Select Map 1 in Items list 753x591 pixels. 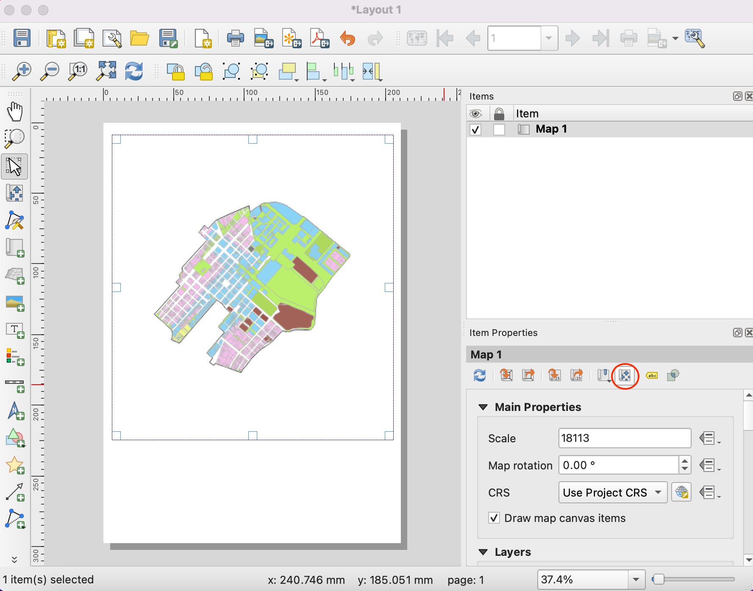point(551,129)
